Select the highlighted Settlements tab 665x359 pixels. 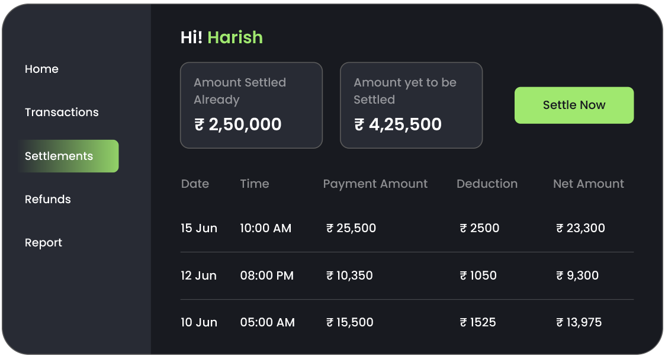point(68,156)
